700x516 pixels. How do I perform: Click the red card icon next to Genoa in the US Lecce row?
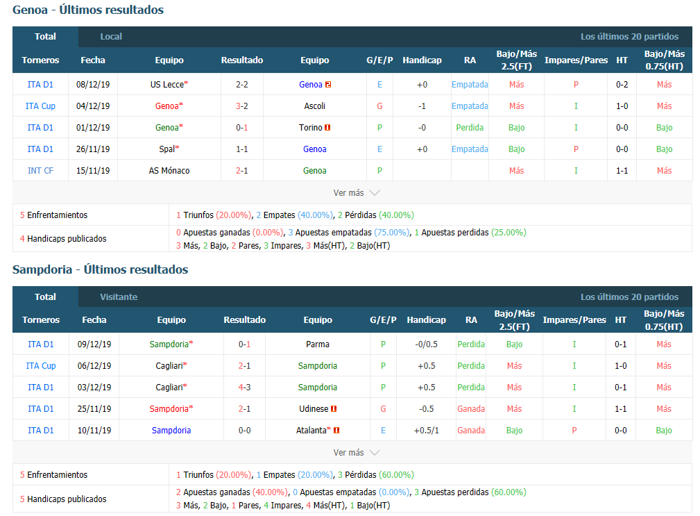(x=328, y=85)
